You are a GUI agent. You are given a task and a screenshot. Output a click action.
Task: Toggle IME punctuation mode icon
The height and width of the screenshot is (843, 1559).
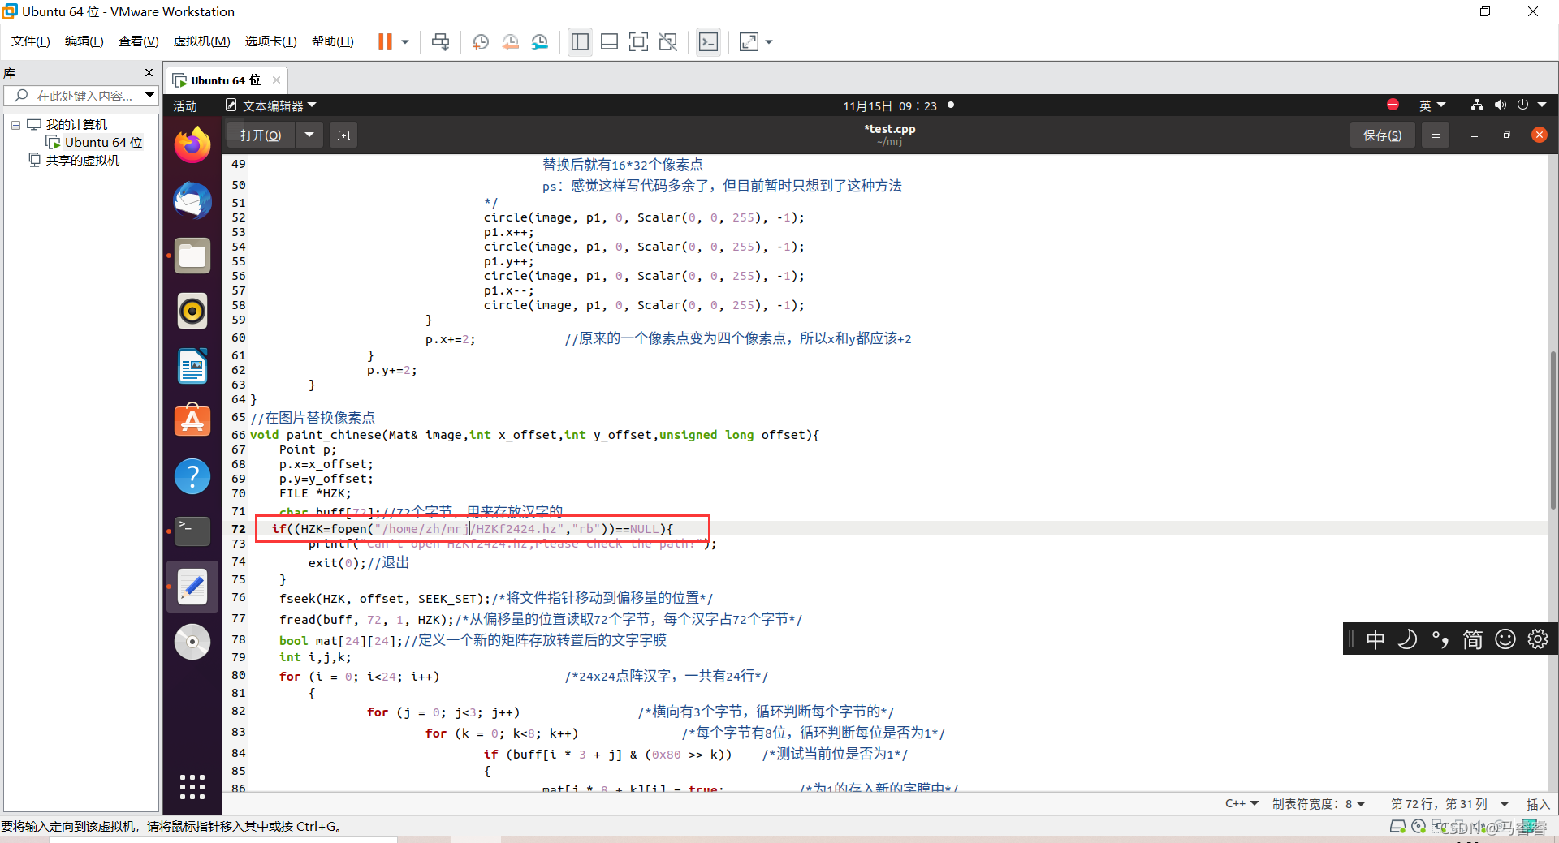pyautogui.click(x=1440, y=639)
